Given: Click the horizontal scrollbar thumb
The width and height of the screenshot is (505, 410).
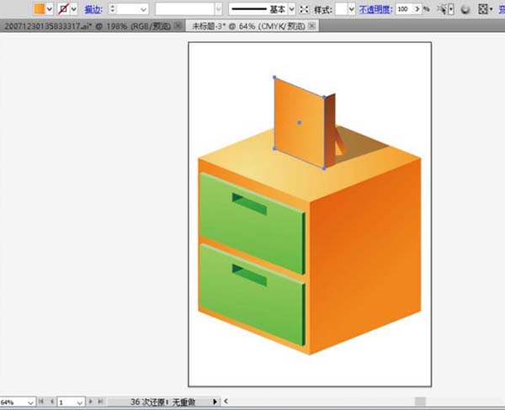Looking at the screenshot, I should point(420,402).
